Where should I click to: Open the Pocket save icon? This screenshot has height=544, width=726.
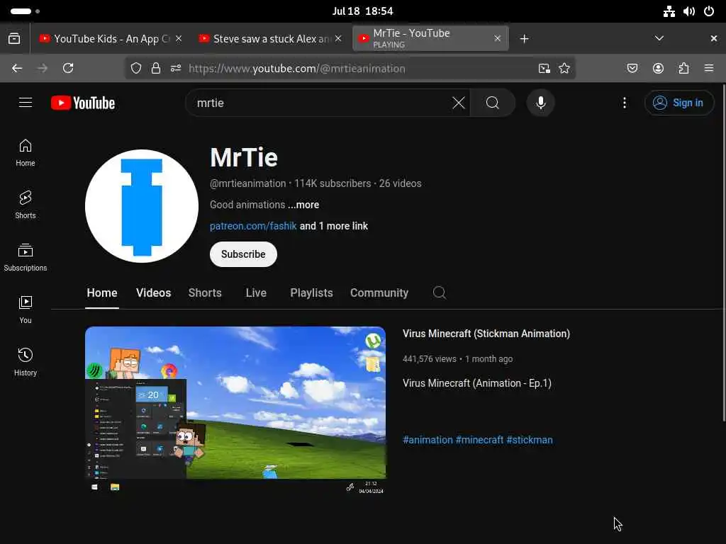(x=632, y=69)
